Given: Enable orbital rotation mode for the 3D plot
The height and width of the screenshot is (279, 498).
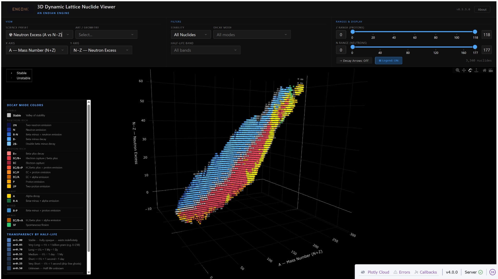Looking at the screenshot, I should pyautogui.click(x=470, y=70).
